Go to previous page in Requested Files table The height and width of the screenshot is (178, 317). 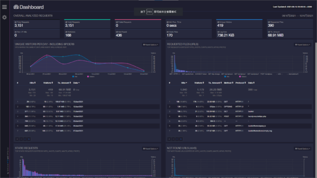(x=173, y=139)
